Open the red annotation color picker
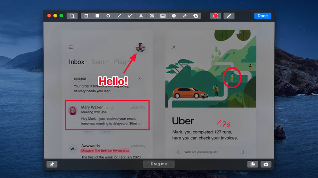This screenshot has width=318, height=178. [x=216, y=16]
